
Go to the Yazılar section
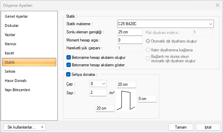29,35
